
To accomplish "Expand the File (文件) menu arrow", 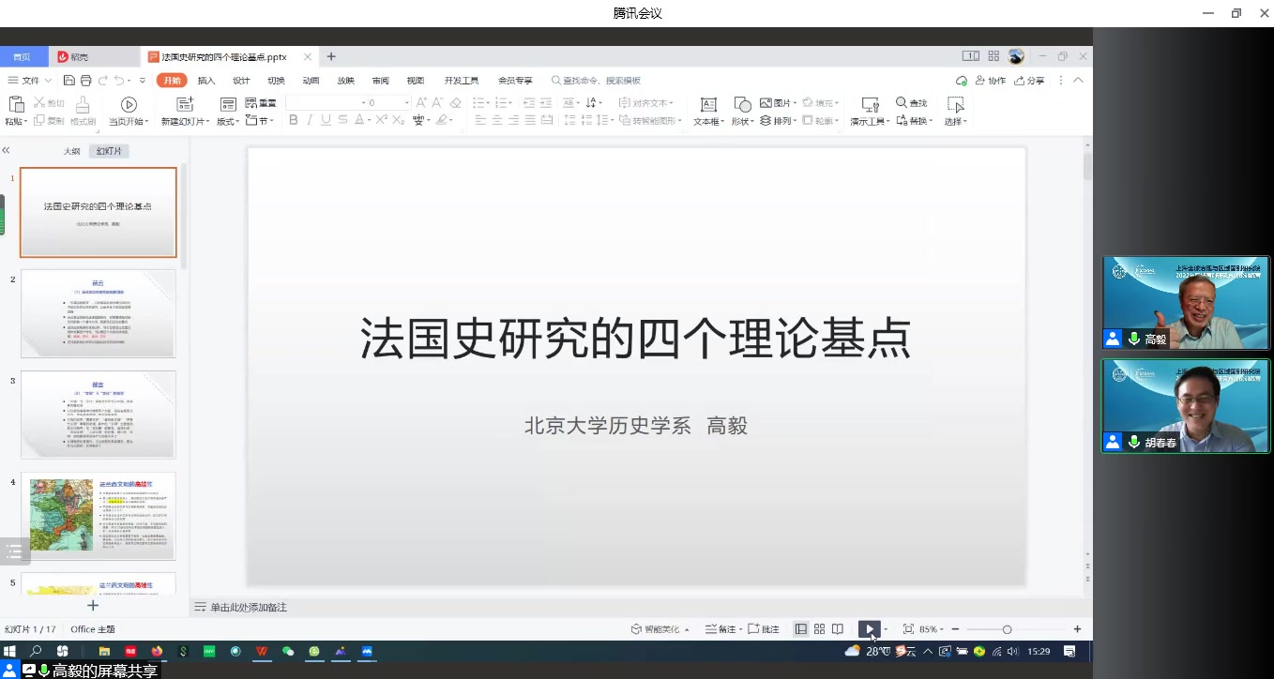I will pos(47,81).
